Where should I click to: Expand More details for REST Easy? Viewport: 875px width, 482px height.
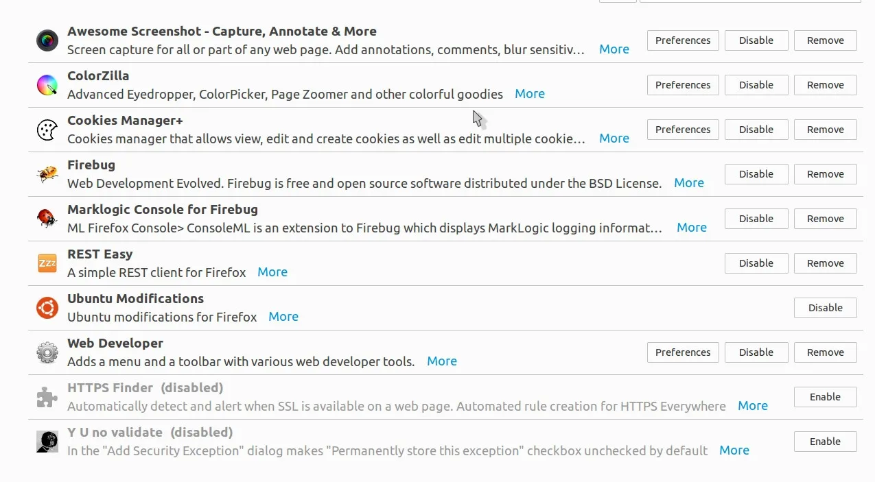[x=272, y=272]
